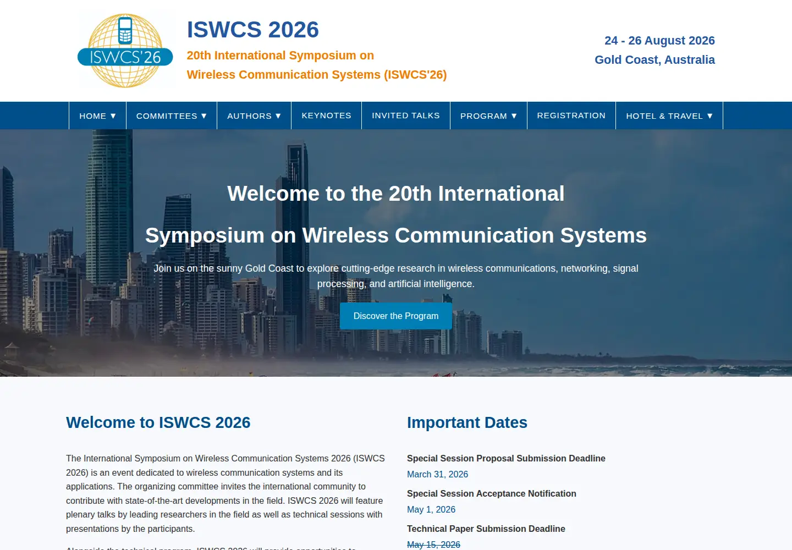This screenshot has width=792, height=550.
Task: Click the Discover the Program button
Action: click(x=396, y=316)
